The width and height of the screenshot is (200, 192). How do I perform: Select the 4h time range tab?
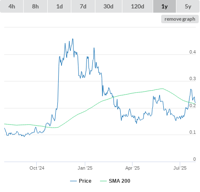[12, 6]
